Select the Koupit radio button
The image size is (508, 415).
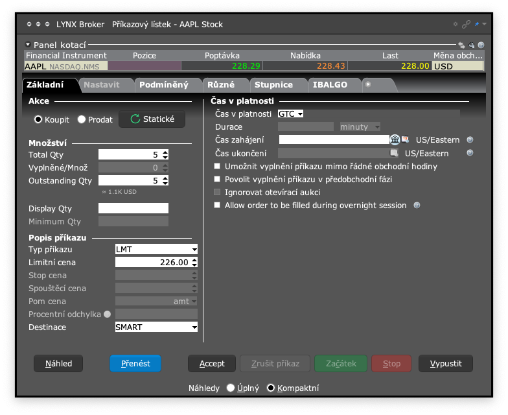click(x=38, y=119)
